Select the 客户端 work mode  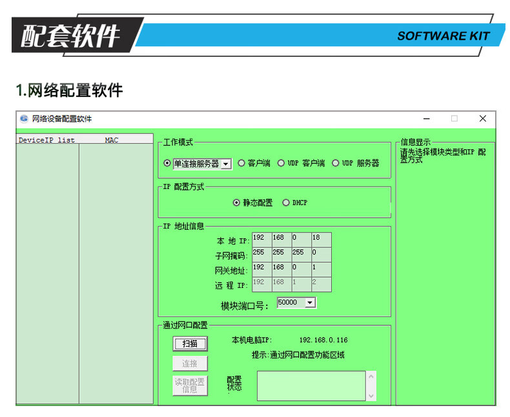(x=241, y=163)
